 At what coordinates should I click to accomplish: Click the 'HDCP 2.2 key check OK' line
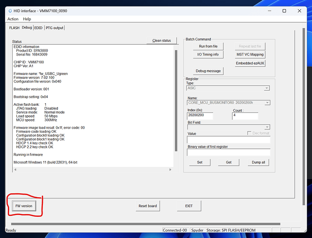[35, 147]
